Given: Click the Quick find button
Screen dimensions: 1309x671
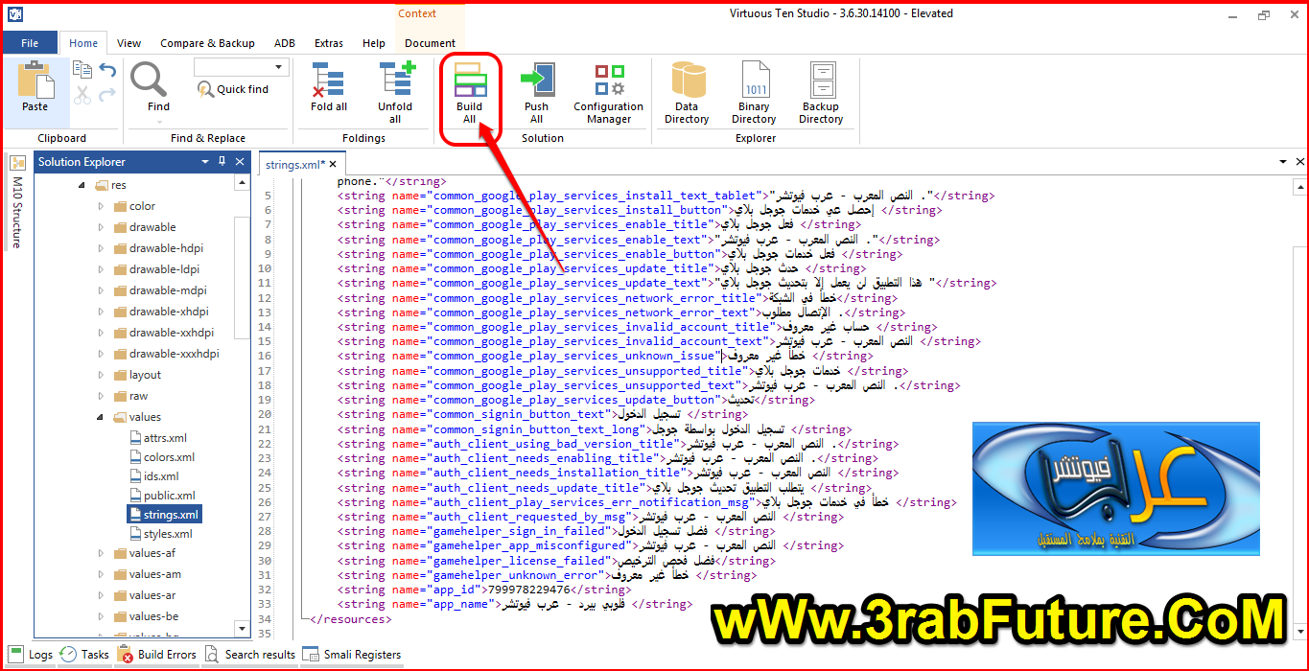Looking at the screenshot, I should (232, 89).
